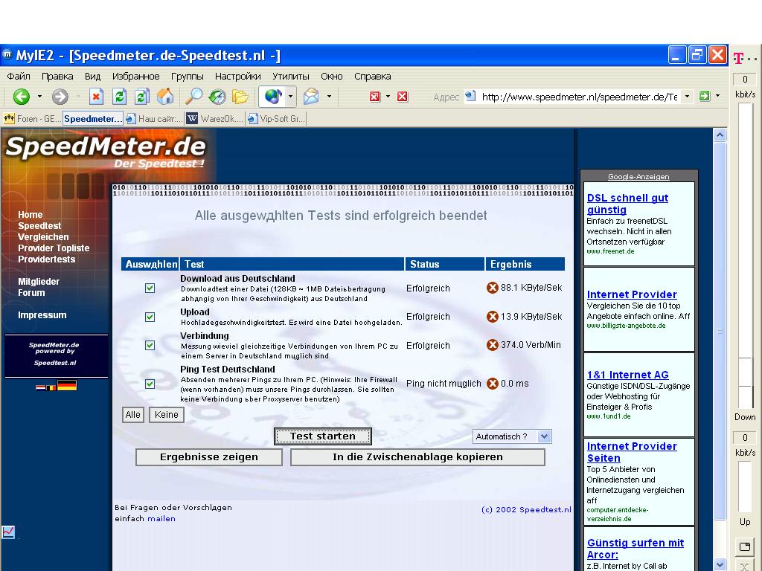Uncheck the Download aus Deutschland test
Screen dimensions: 762x571
(x=150, y=288)
